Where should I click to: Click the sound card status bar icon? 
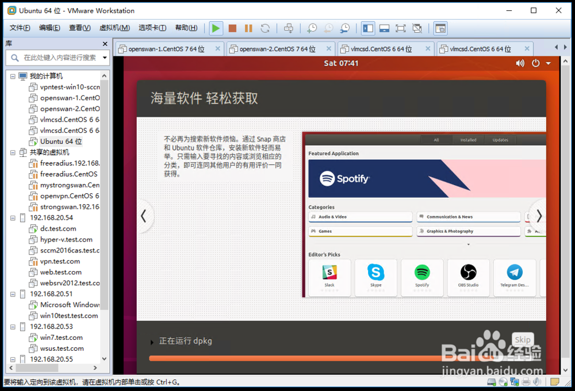coord(537,382)
